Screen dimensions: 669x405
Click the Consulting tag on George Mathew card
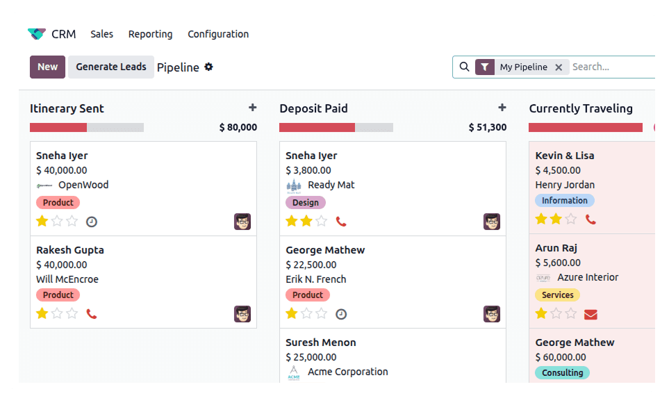click(562, 372)
